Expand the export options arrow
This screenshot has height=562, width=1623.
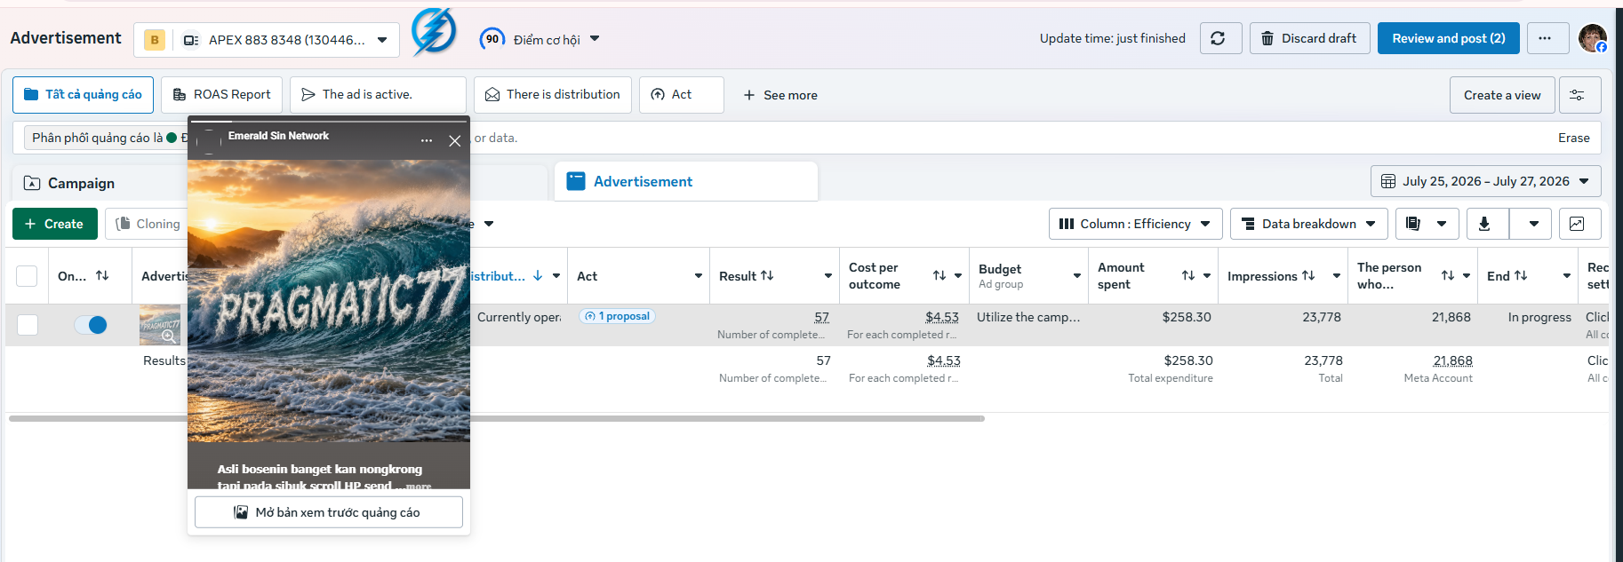click(1533, 224)
